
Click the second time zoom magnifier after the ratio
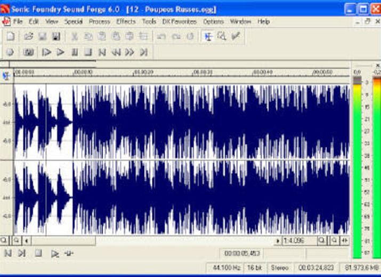335,241
